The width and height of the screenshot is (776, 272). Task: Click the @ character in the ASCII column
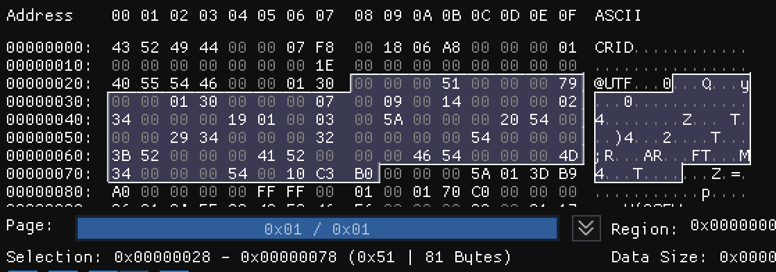(599, 83)
